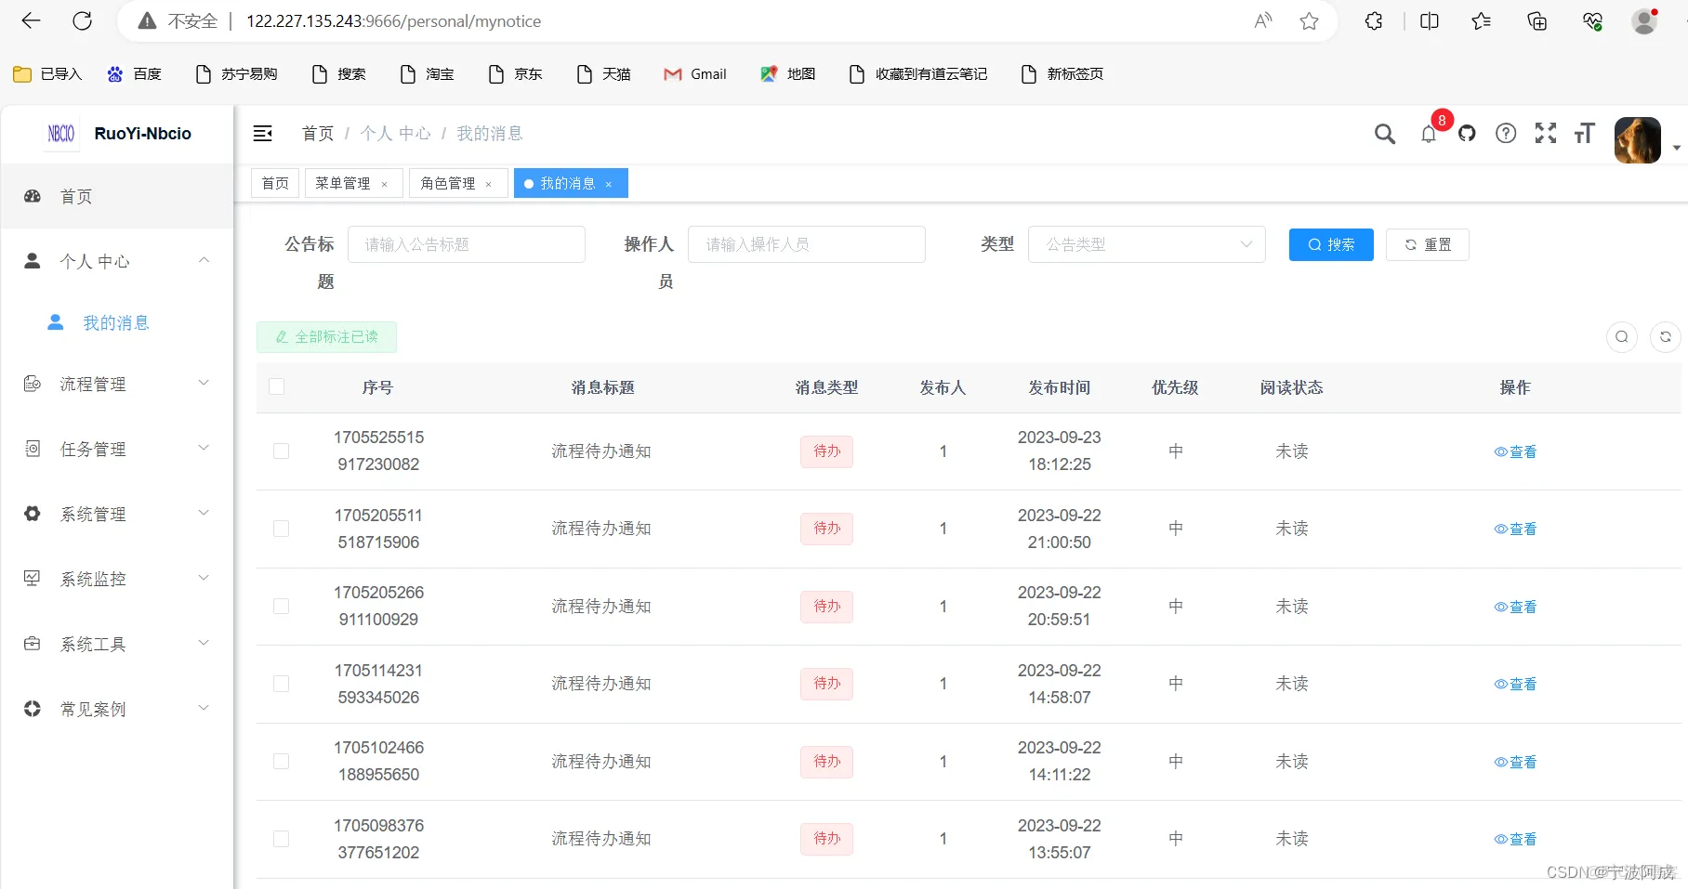Open the browser profile avatar
Screen dimensions: 1688x889
[x=1644, y=20]
